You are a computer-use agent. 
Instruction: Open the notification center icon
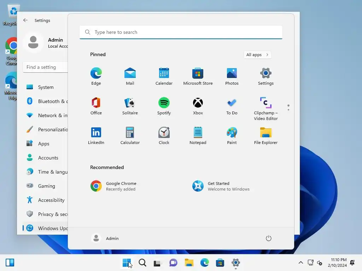coord(352,263)
